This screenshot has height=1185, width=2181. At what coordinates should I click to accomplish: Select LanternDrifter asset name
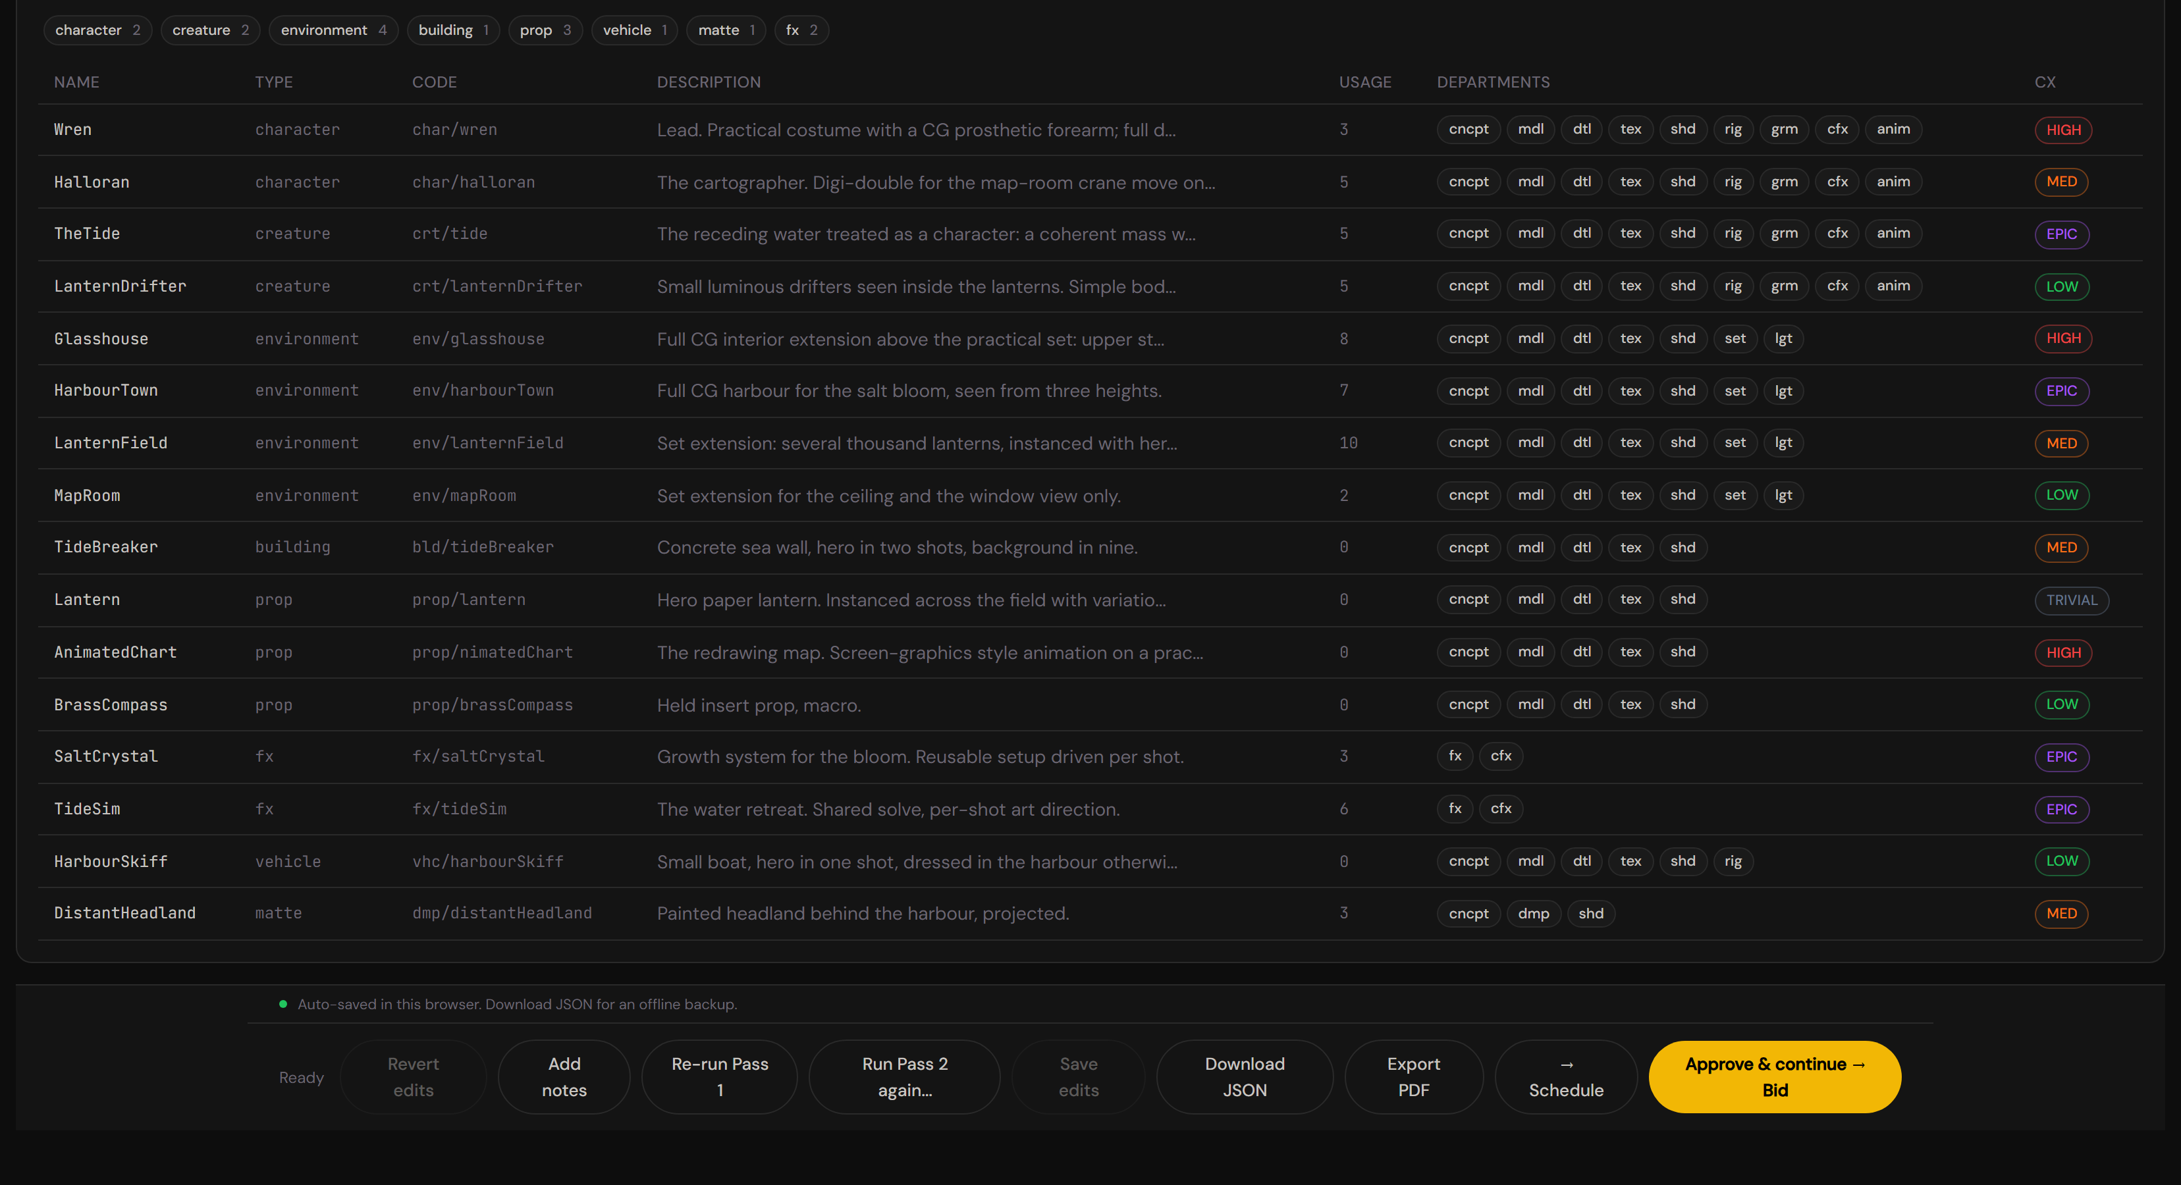point(121,286)
